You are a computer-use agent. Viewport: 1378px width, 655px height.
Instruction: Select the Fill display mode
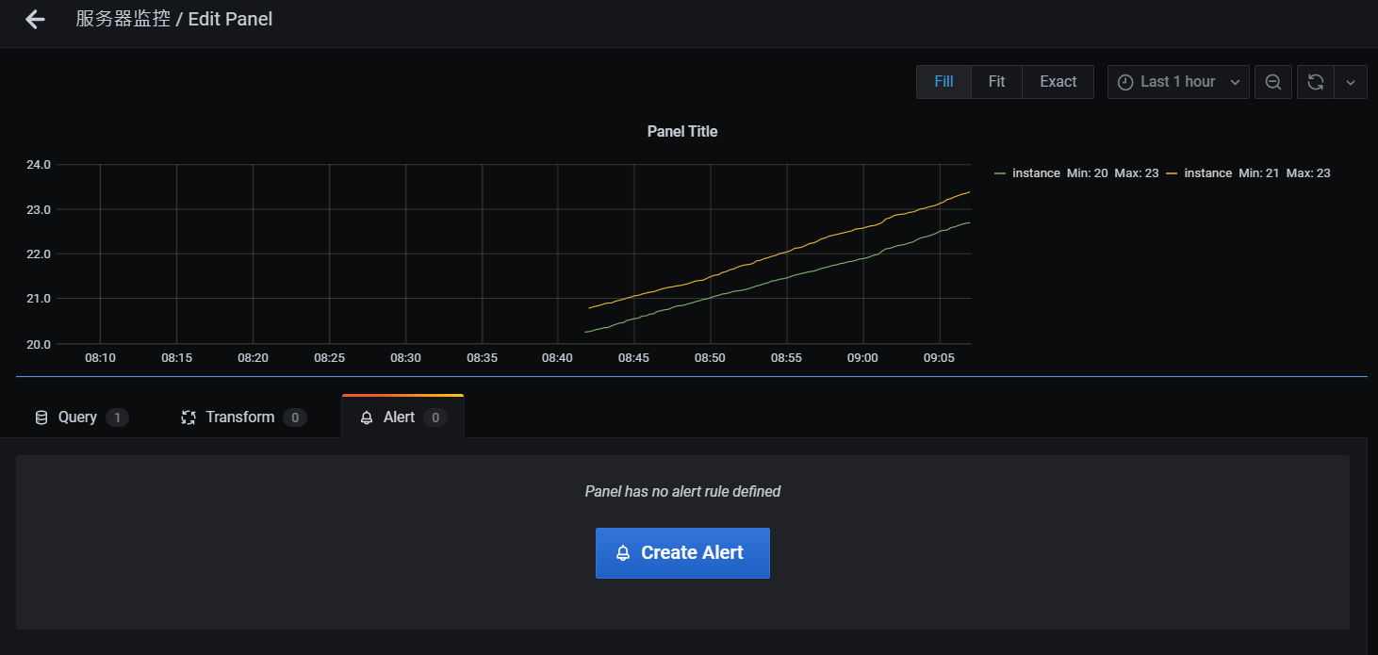[x=943, y=82]
